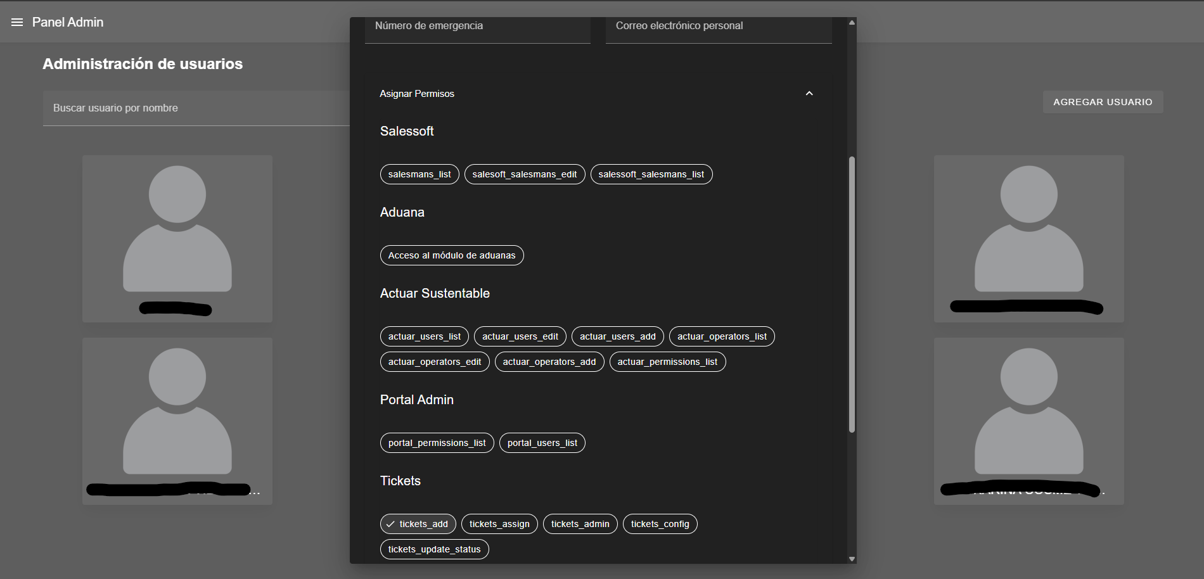Select the portal_permissions_list chip

tap(437, 443)
